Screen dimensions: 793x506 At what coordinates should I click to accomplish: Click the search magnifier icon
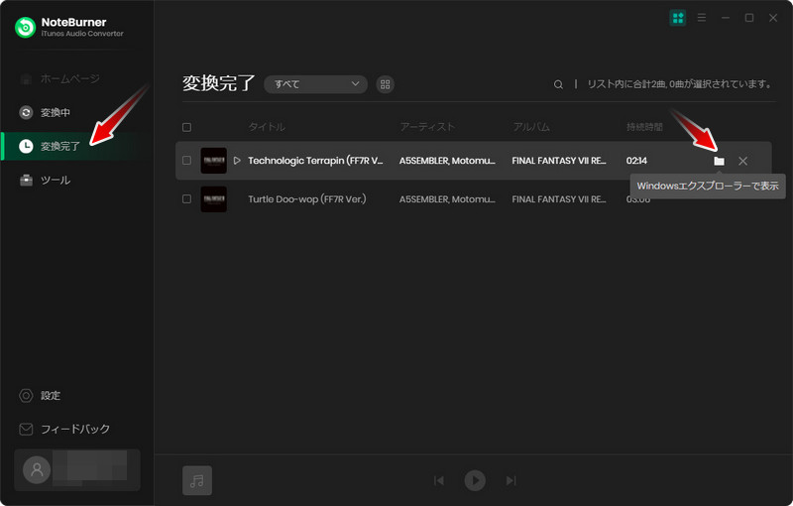point(558,84)
